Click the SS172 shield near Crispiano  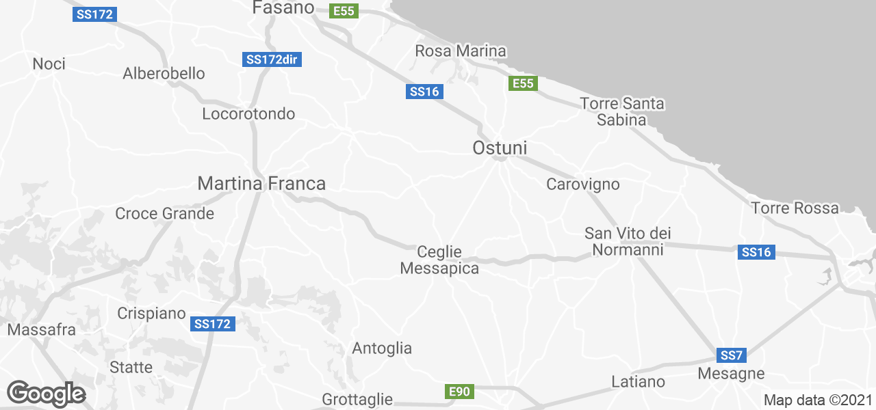click(213, 324)
